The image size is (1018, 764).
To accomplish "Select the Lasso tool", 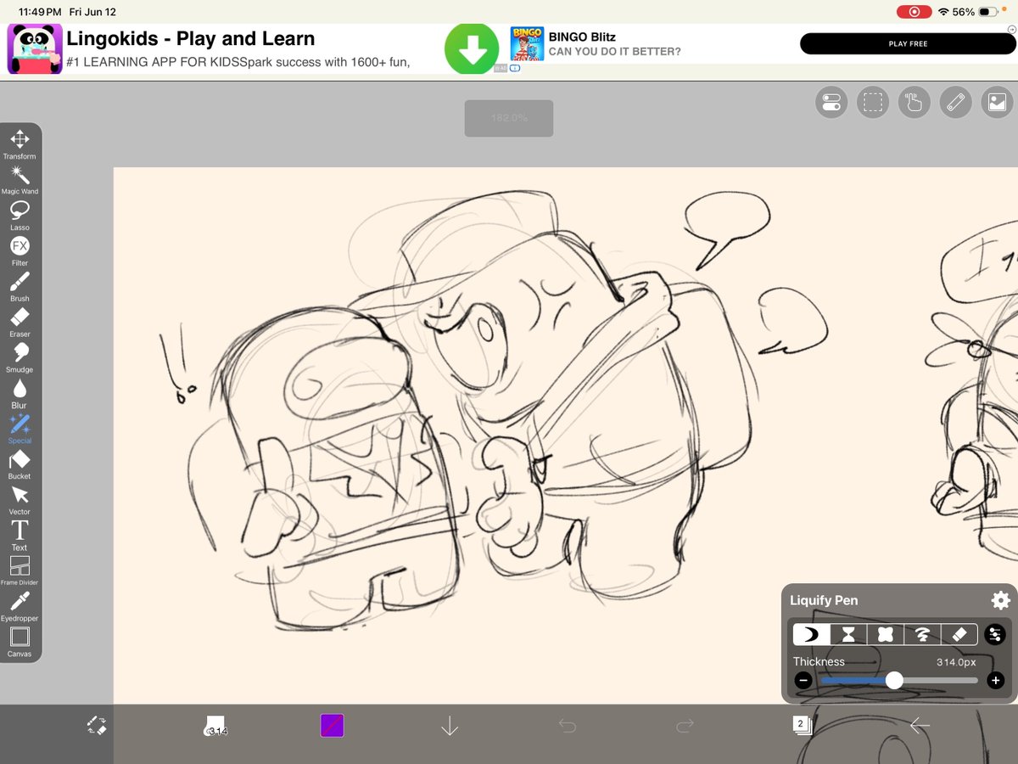I will coord(20,216).
